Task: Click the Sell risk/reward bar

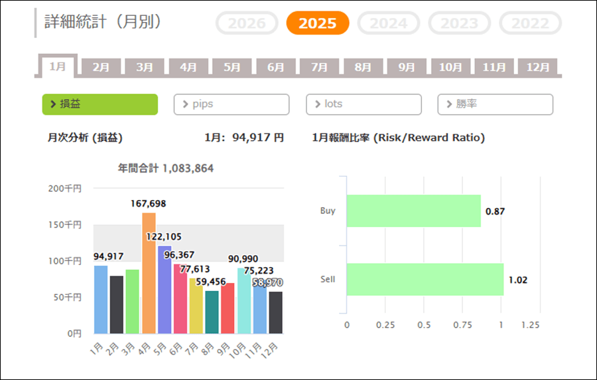Action: tap(425, 280)
